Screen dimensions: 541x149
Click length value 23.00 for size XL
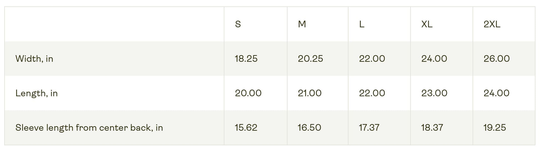pos(434,93)
